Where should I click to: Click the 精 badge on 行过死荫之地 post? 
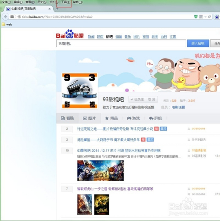coord(156,129)
